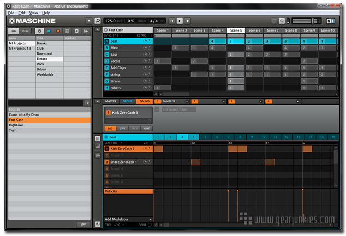Switch to step grid editor view icon
346x236 pixels.
[98, 138]
